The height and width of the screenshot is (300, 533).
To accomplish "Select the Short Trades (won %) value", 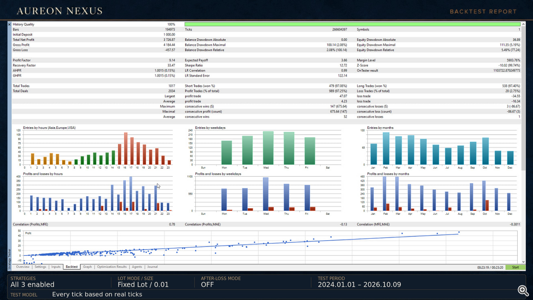I will (x=338, y=86).
